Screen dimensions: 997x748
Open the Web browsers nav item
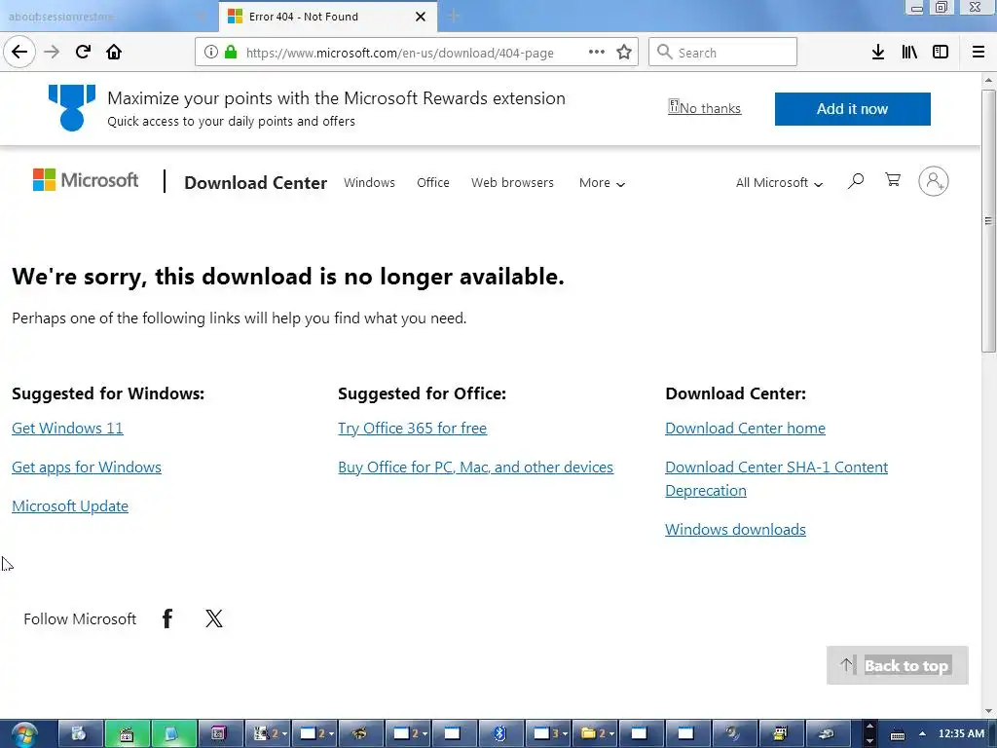(512, 182)
